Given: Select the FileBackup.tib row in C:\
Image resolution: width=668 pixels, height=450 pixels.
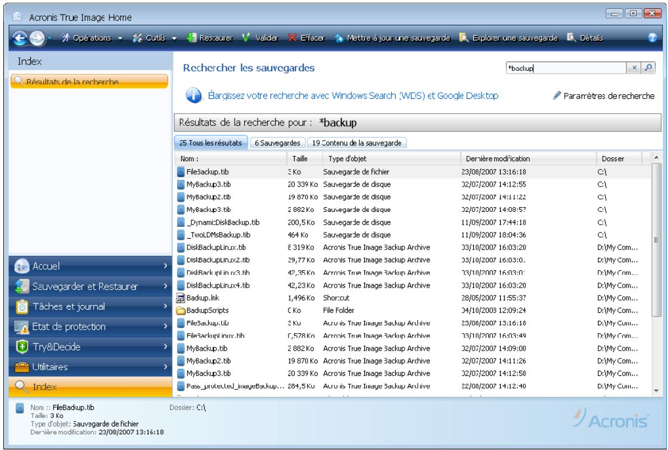Looking at the screenshot, I should pos(413,172).
